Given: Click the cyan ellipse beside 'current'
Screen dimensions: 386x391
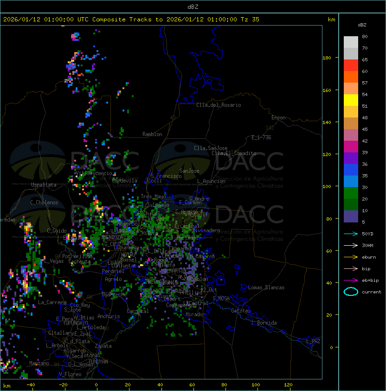Looking at the screenshot, I should [x=351, y=292].
